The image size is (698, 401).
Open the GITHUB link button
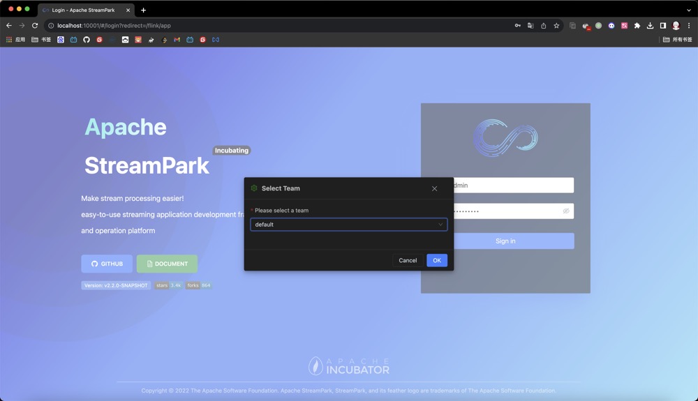(107, 264)
